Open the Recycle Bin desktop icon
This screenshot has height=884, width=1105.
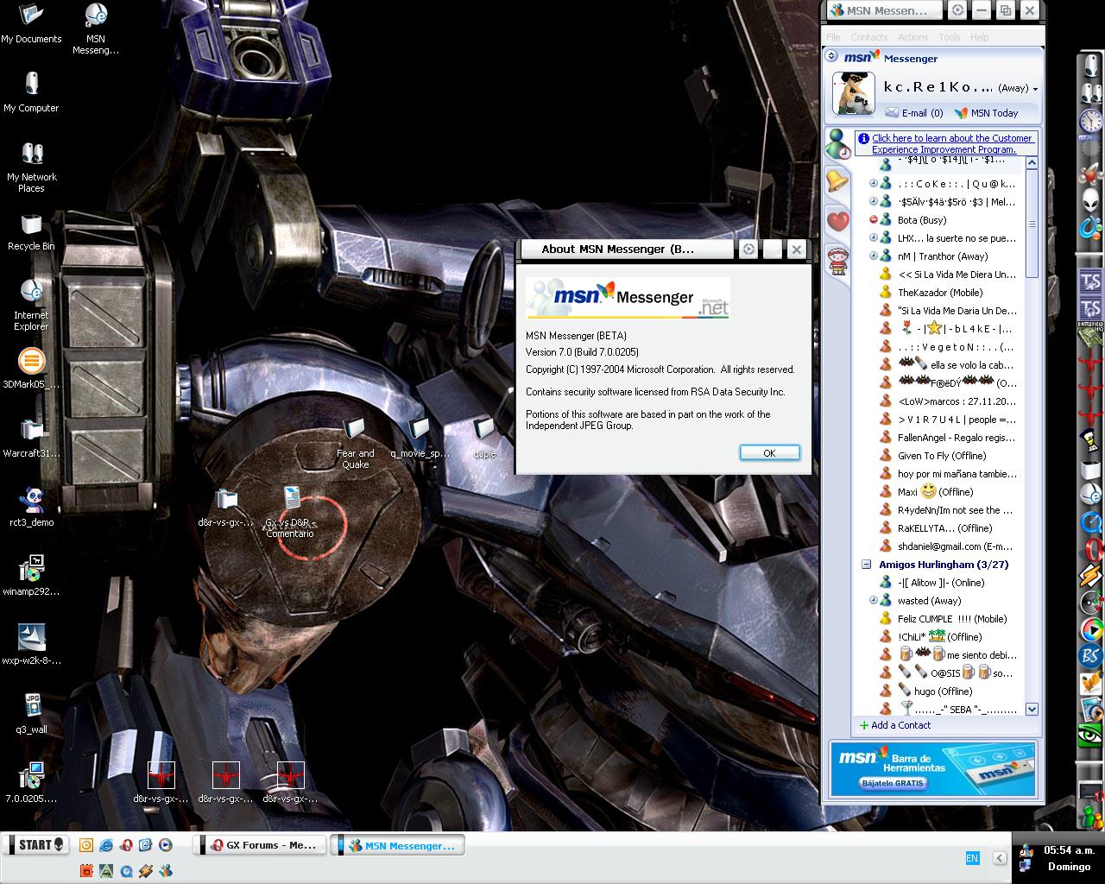(x=31, y=231)
